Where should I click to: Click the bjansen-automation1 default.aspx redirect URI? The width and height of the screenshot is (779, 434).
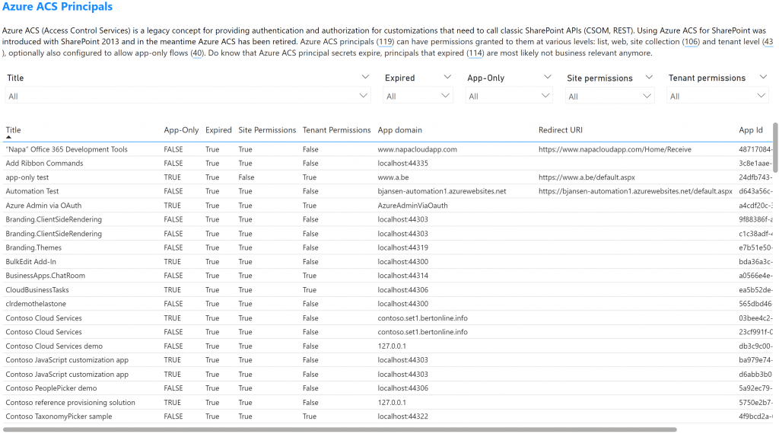(x=635, y=191)
